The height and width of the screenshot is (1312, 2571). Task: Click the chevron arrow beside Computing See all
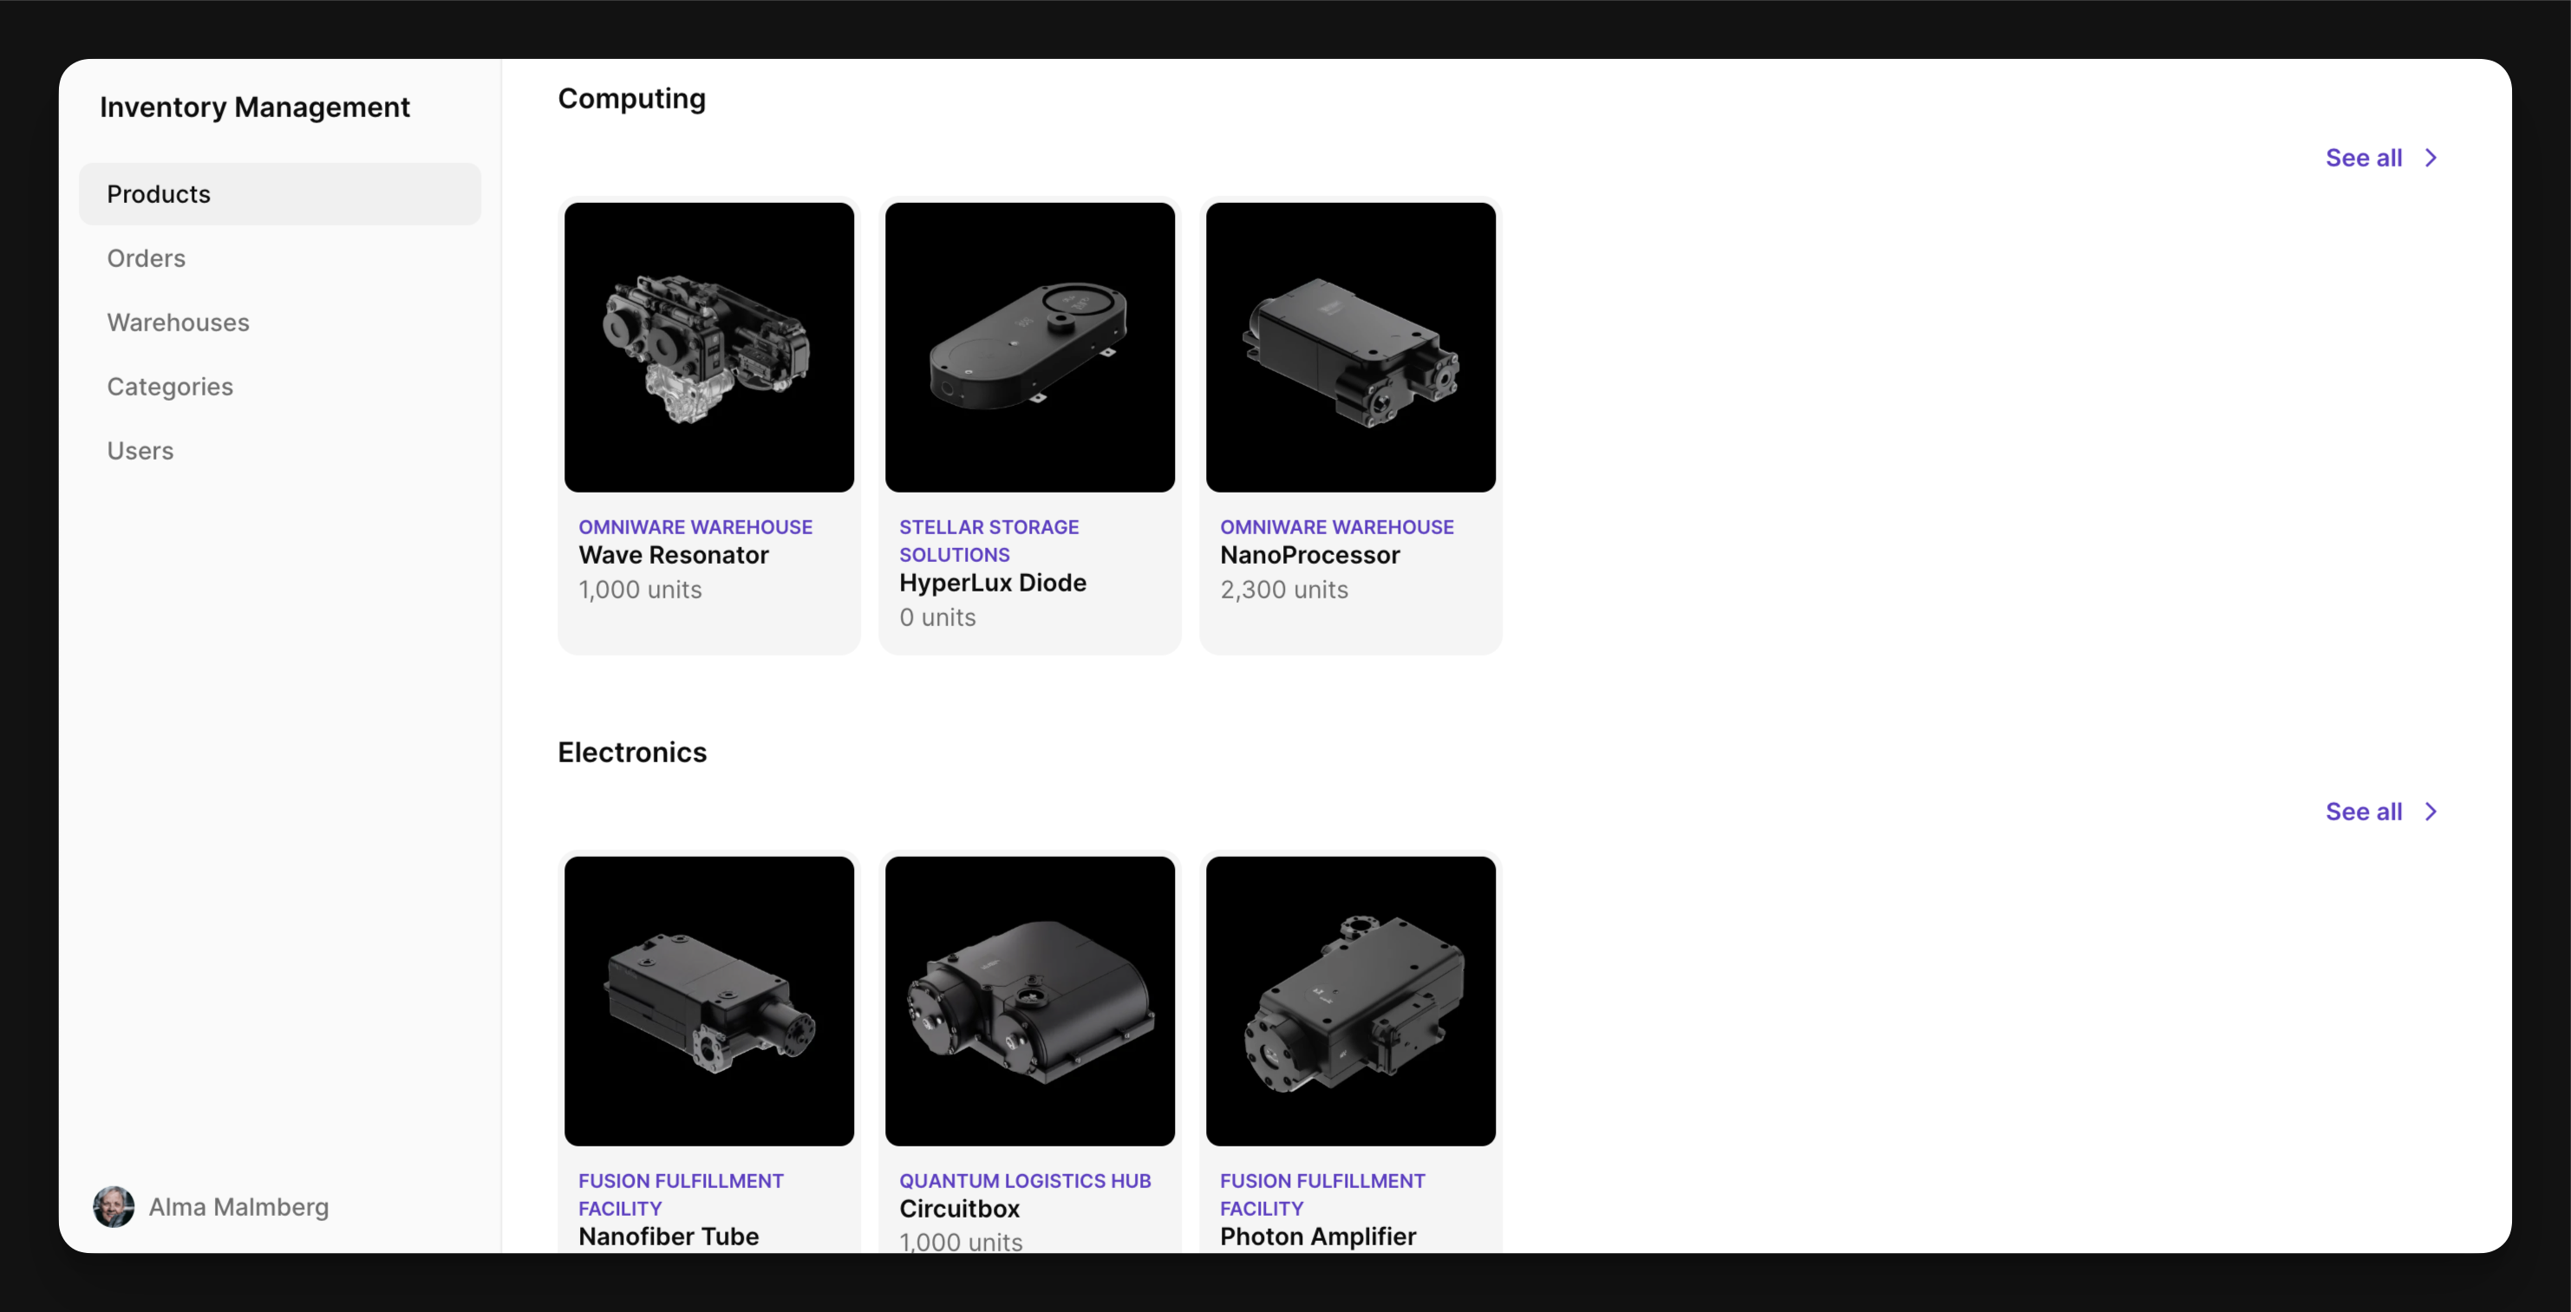(2431, 158)
